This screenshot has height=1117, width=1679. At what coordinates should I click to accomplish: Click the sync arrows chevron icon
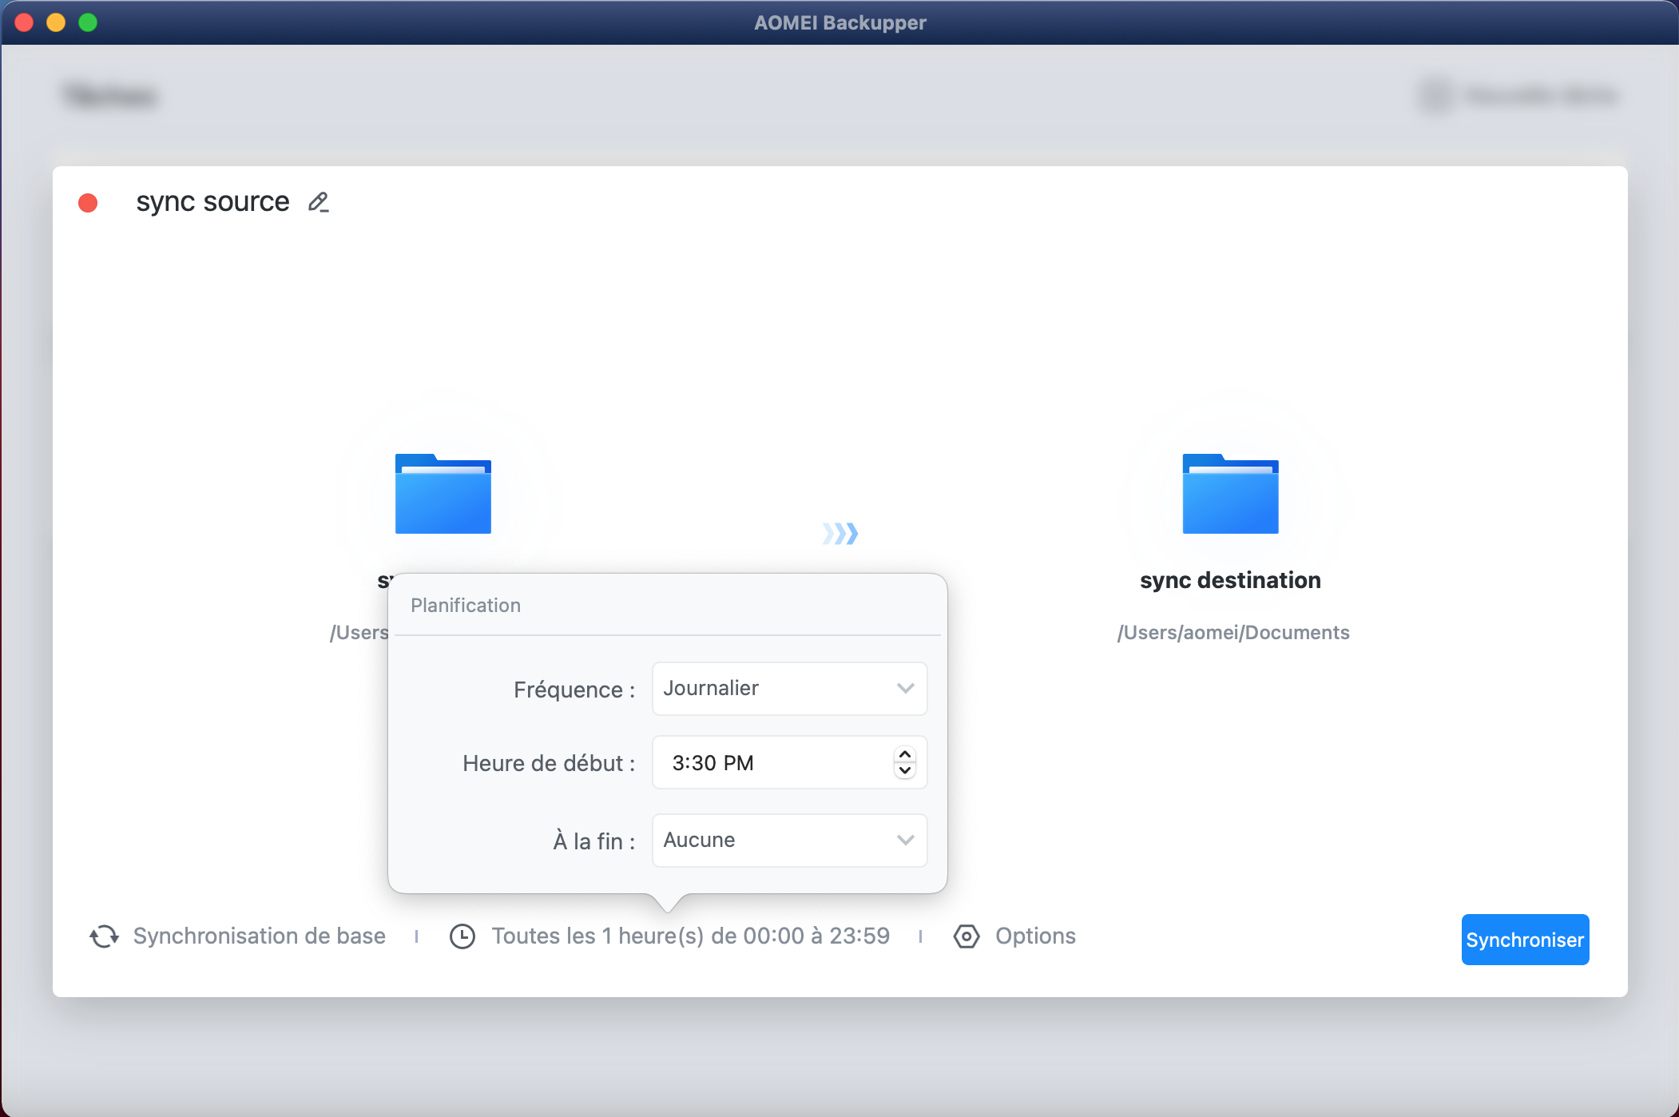pyautogui.click(x=839, y=533)
